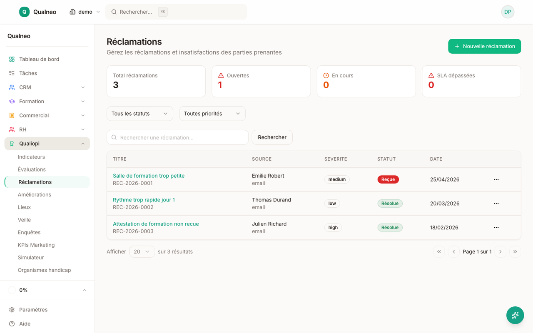Open KPIs Marketing in the sidebar
The image size is (533, 333).
[36, 245]
